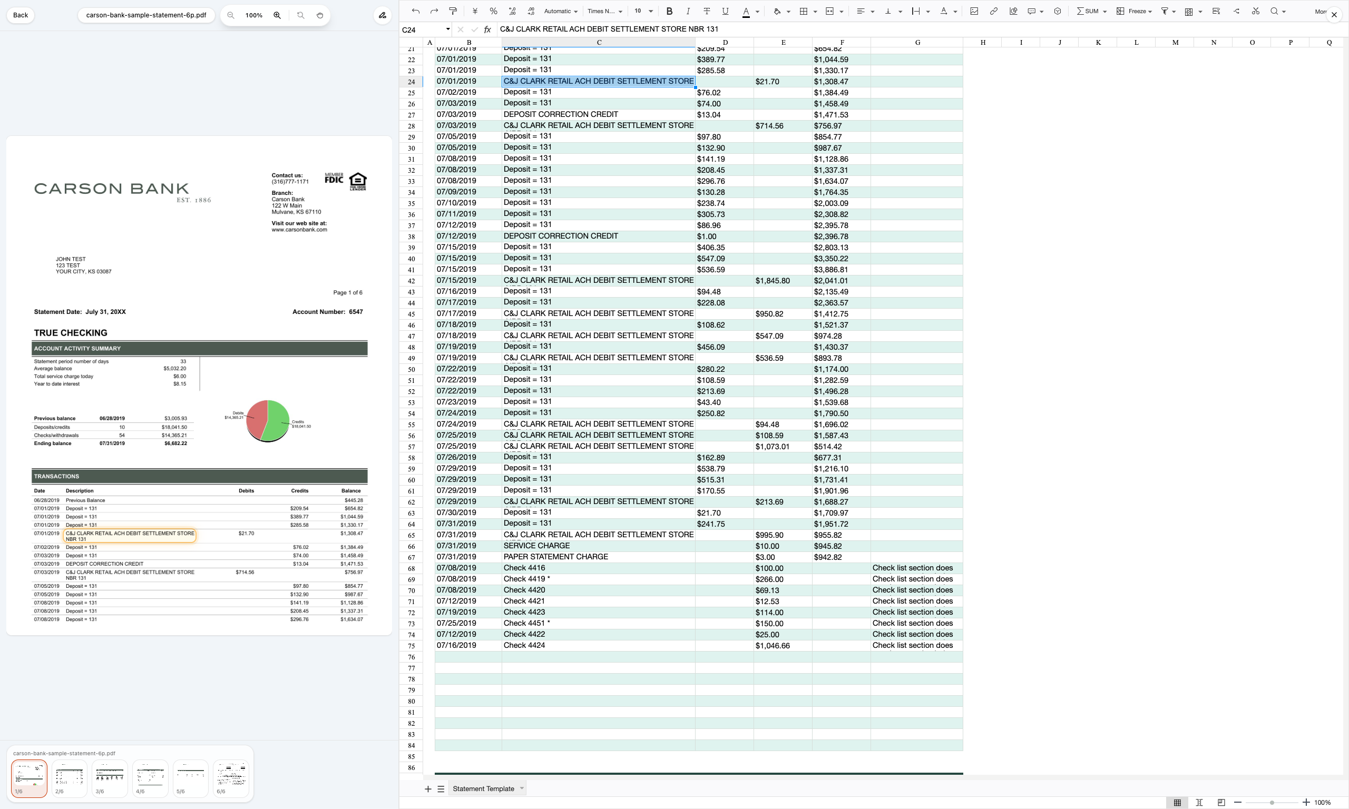Adjust the spreadsheet zoom slider
Viewport: 1349px width, 809px height.
tap(1272, 803)
